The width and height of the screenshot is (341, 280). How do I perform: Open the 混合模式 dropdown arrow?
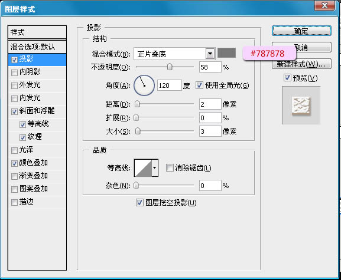coord(210,54)
